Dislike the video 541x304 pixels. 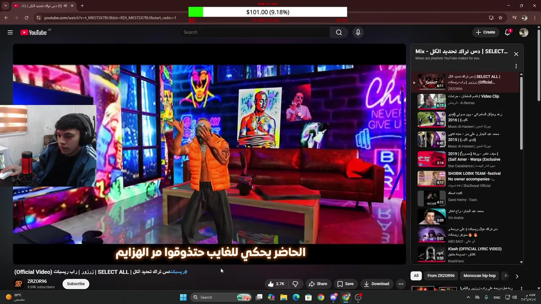tap(295, 284)
